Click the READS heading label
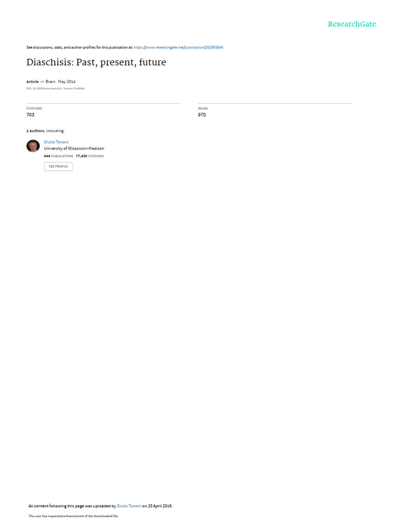Viewport: 396px width, 528px height. 203,108
